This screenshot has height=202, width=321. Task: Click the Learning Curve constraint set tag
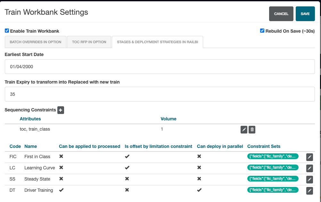(273, 168)
